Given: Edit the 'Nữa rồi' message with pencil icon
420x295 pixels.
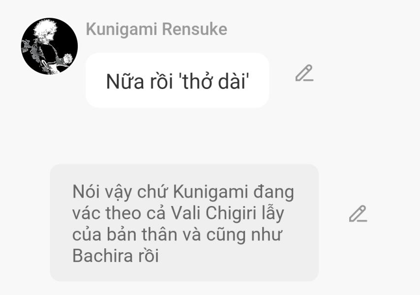Looking at the screenshot, I should [304, 73].
